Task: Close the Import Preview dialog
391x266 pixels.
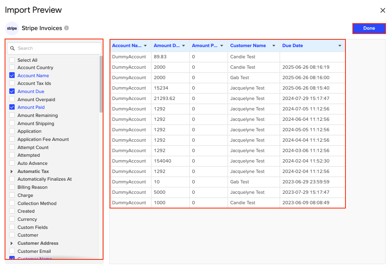Action: pyautogui.click(x=383, y=10)
